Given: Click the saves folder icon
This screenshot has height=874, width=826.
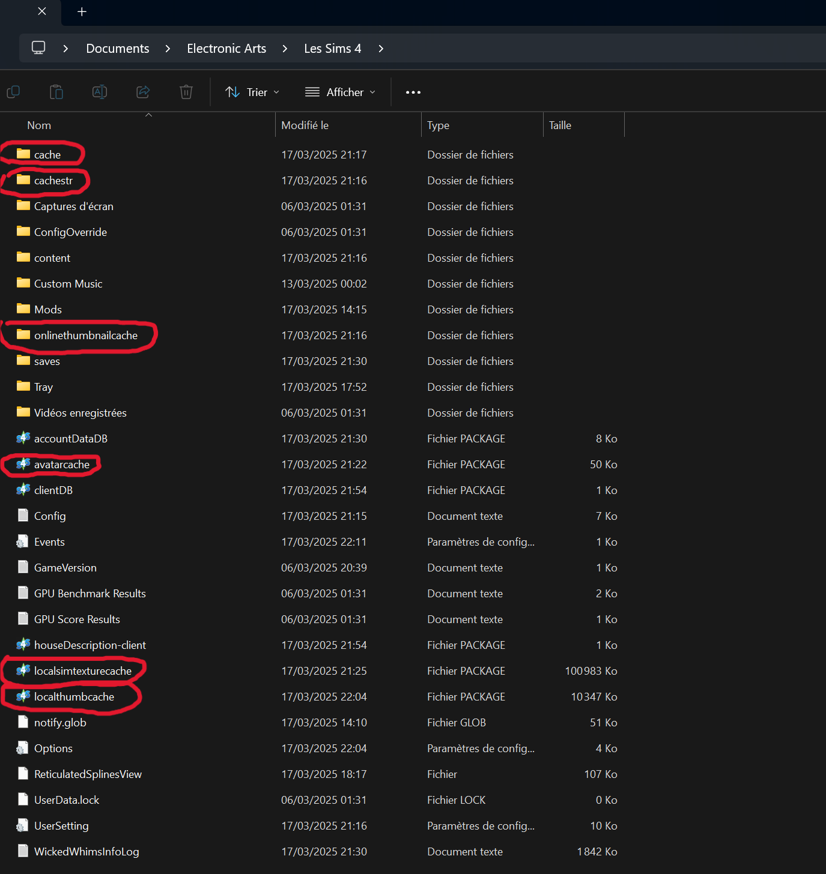Looking at the screenshot, I should (23, 360).
